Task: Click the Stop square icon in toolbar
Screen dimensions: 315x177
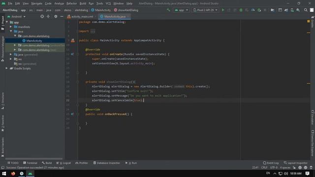Action: pyautogui.click(x=265, y=10)
